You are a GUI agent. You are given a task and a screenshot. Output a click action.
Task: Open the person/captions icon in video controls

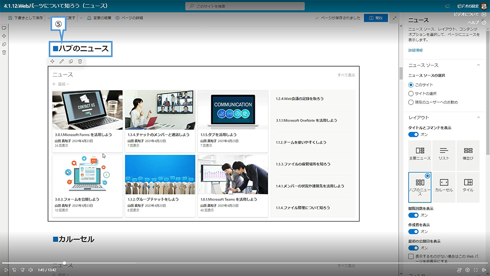pyautogui.click(x=459, y=270)
